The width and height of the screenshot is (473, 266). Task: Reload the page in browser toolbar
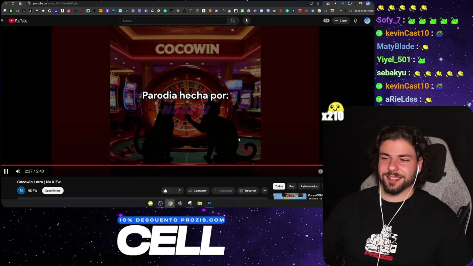coord(13,3)
